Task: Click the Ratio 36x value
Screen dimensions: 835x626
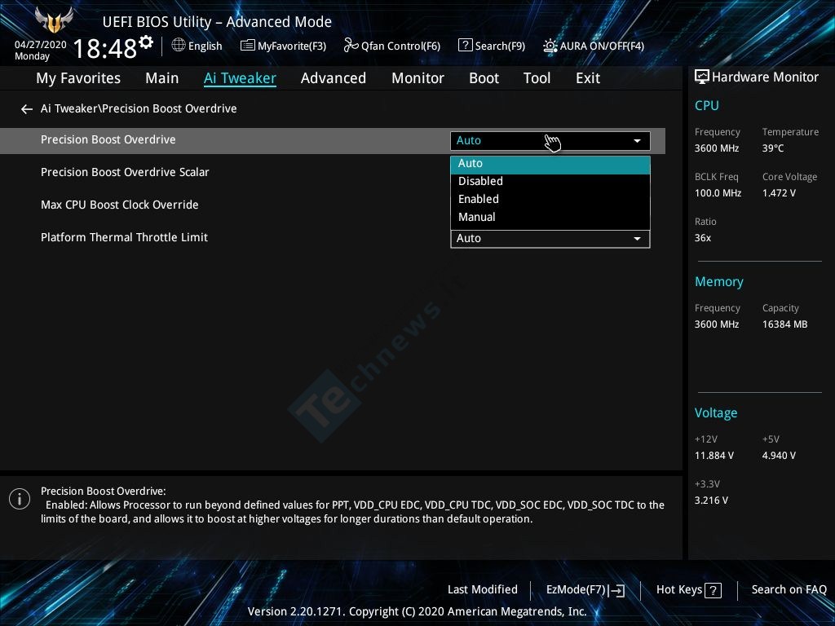Action: point(702,238)
